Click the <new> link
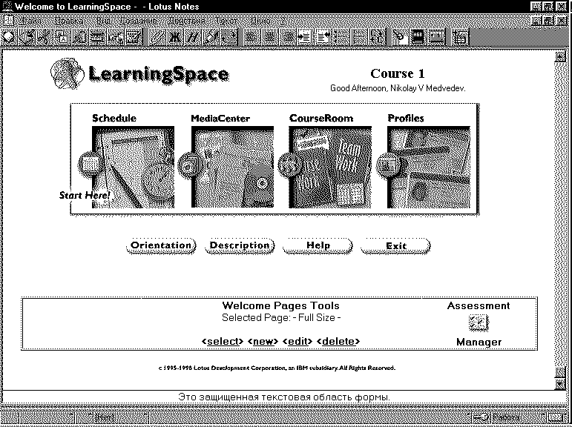The height and width of the screenshot is (427, 572). [263, 342]
